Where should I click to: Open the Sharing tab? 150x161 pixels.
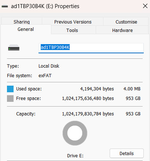tap(22, 21)
